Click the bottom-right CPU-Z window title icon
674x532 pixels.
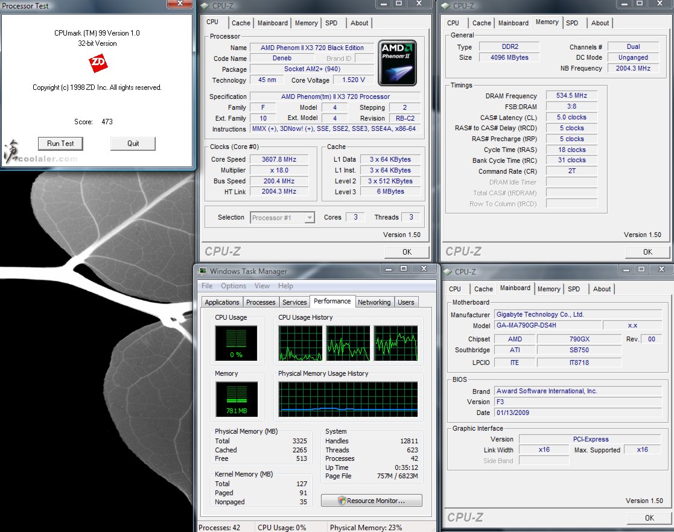[448, 271]
